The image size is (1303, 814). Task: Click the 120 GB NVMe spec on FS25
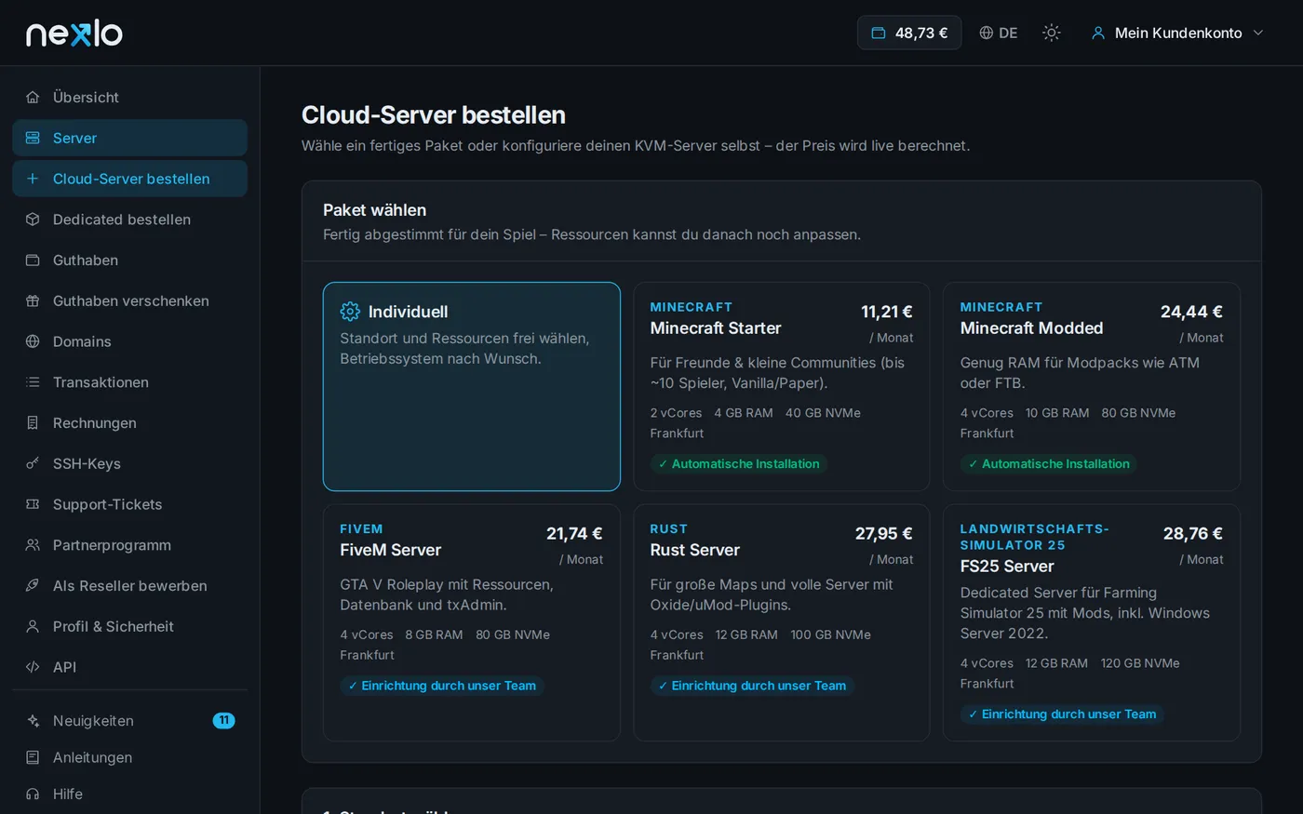(1140, 663)
